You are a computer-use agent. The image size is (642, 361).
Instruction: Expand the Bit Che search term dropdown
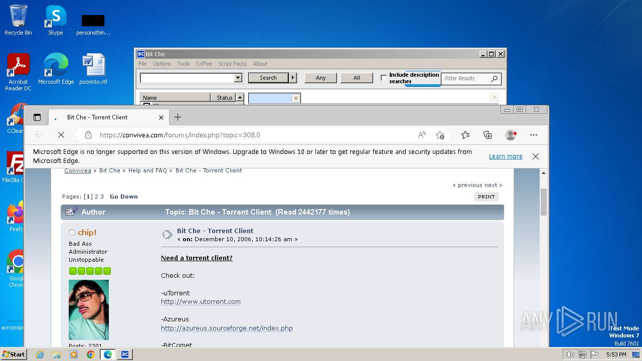pos(238,78)
